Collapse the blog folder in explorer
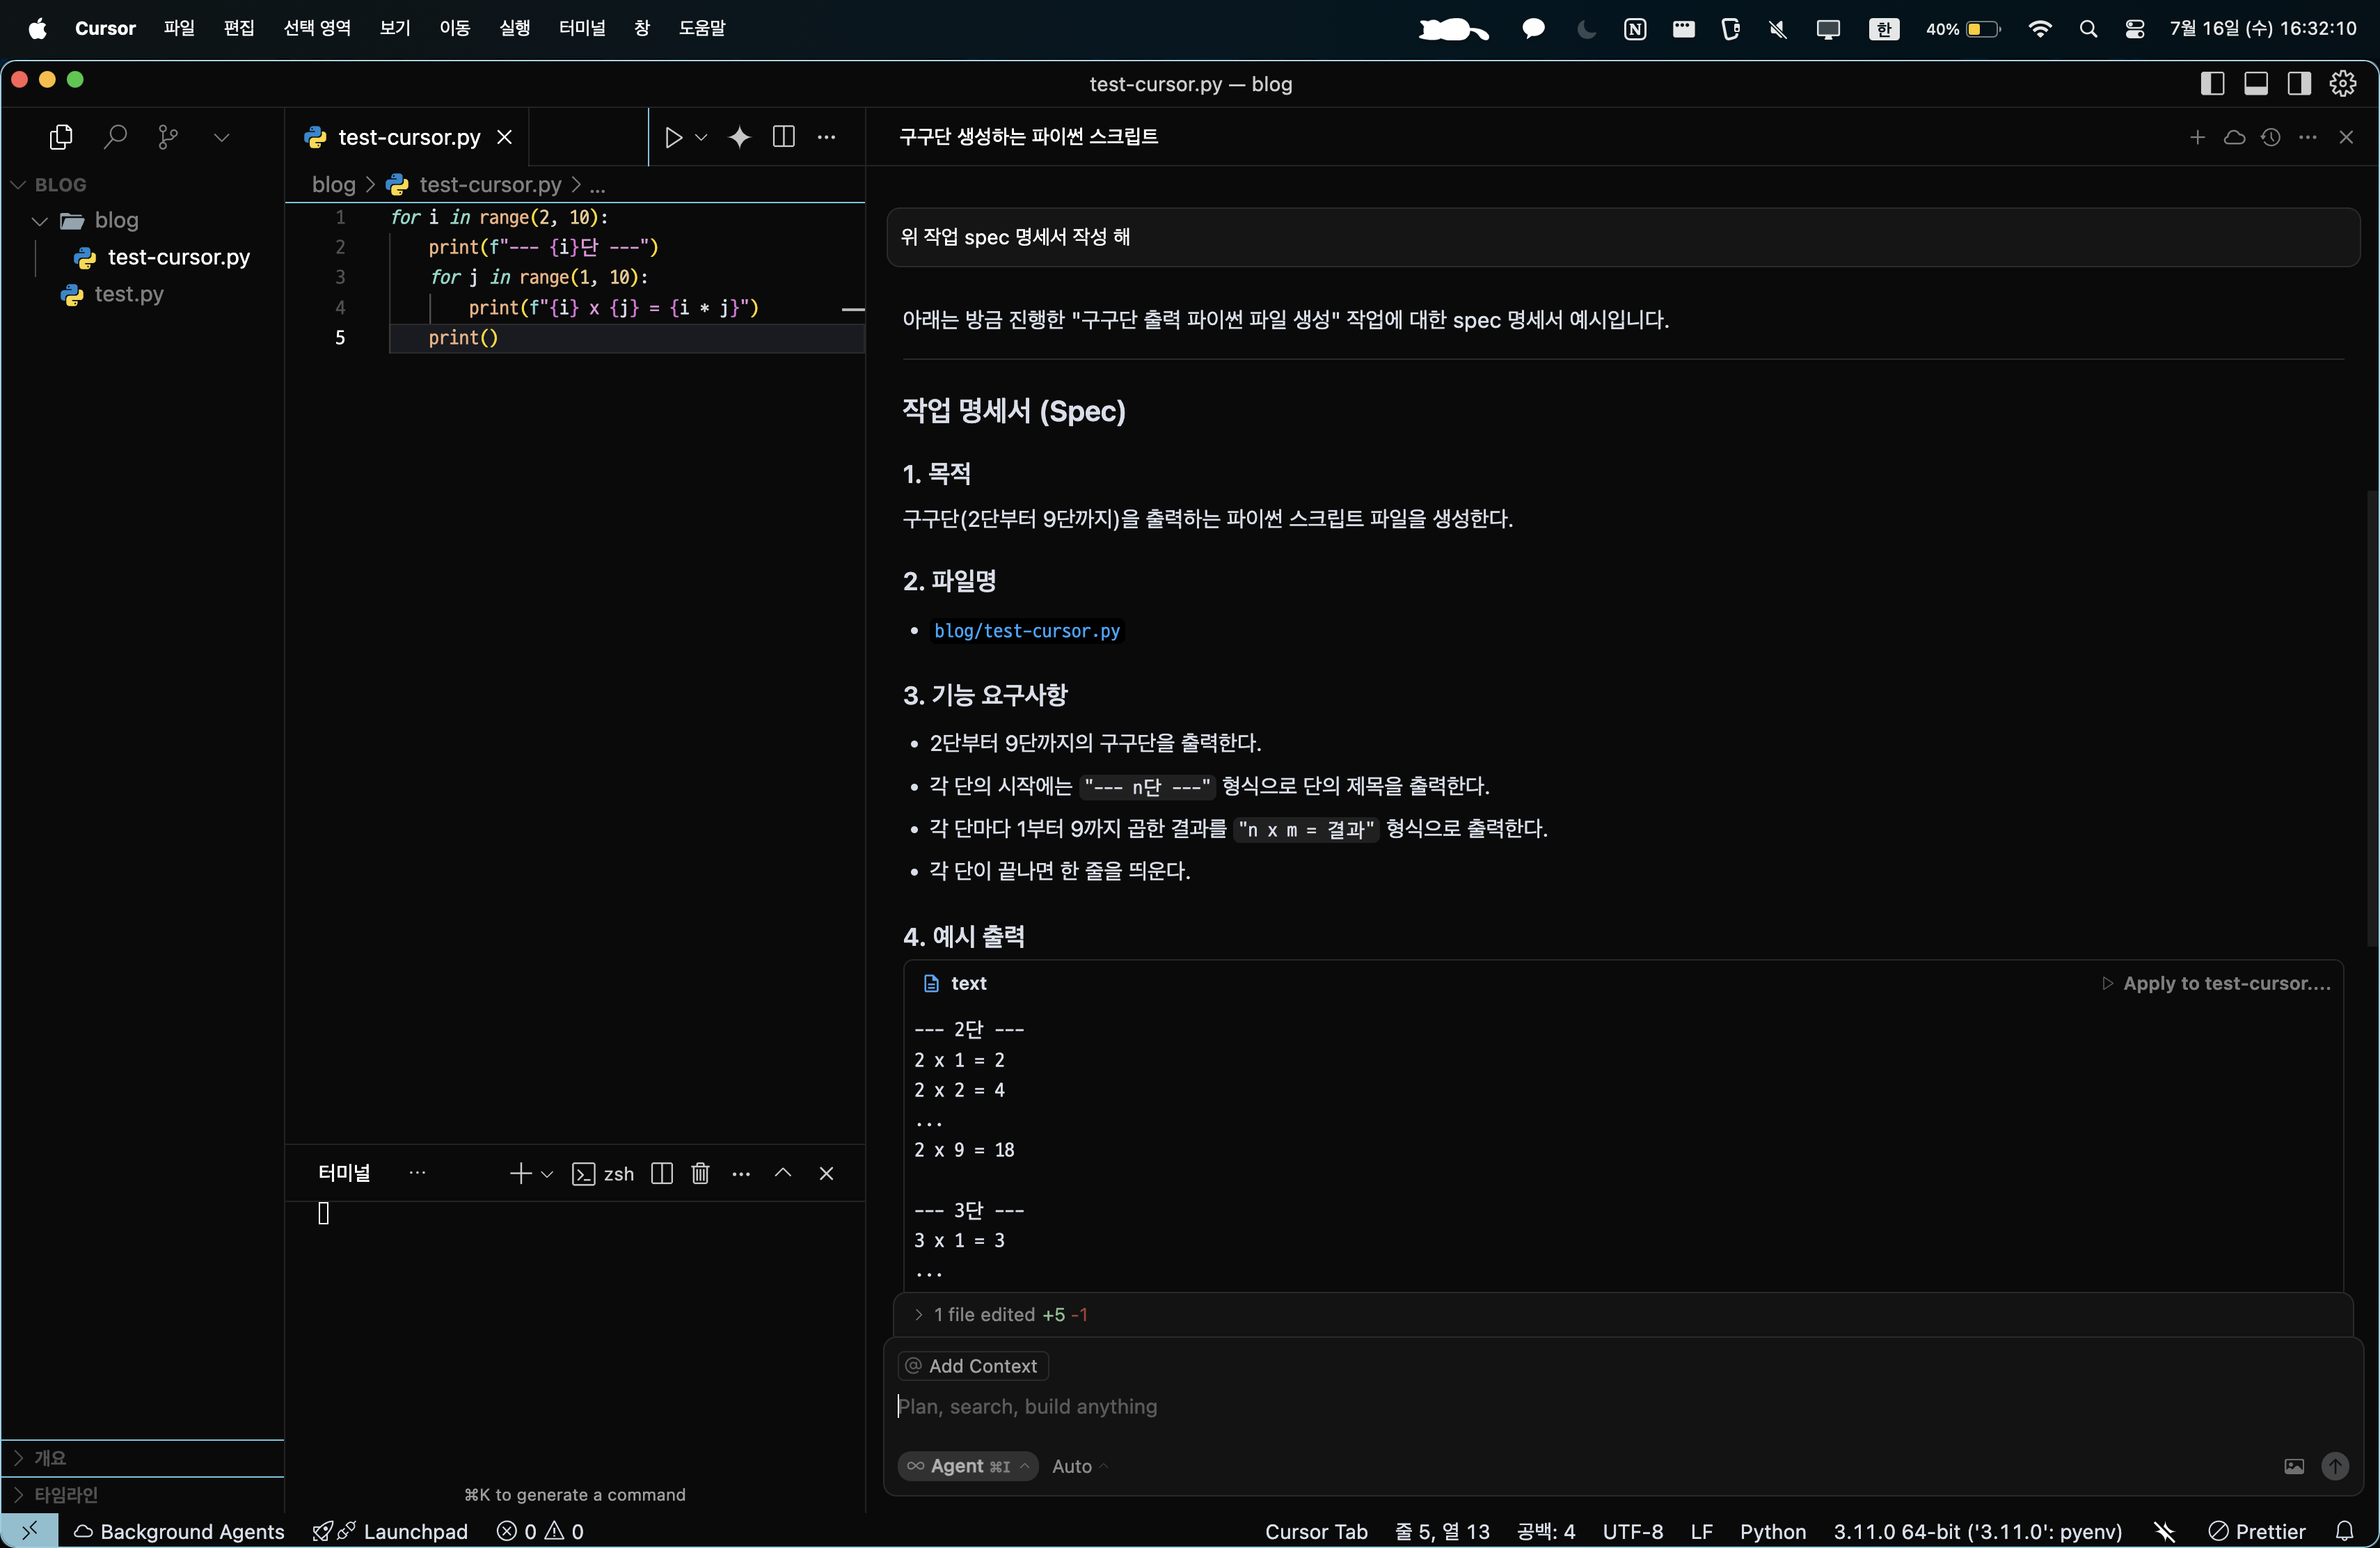The image size is (2380, 1548). pyautogui.click(x=40, y=220)
